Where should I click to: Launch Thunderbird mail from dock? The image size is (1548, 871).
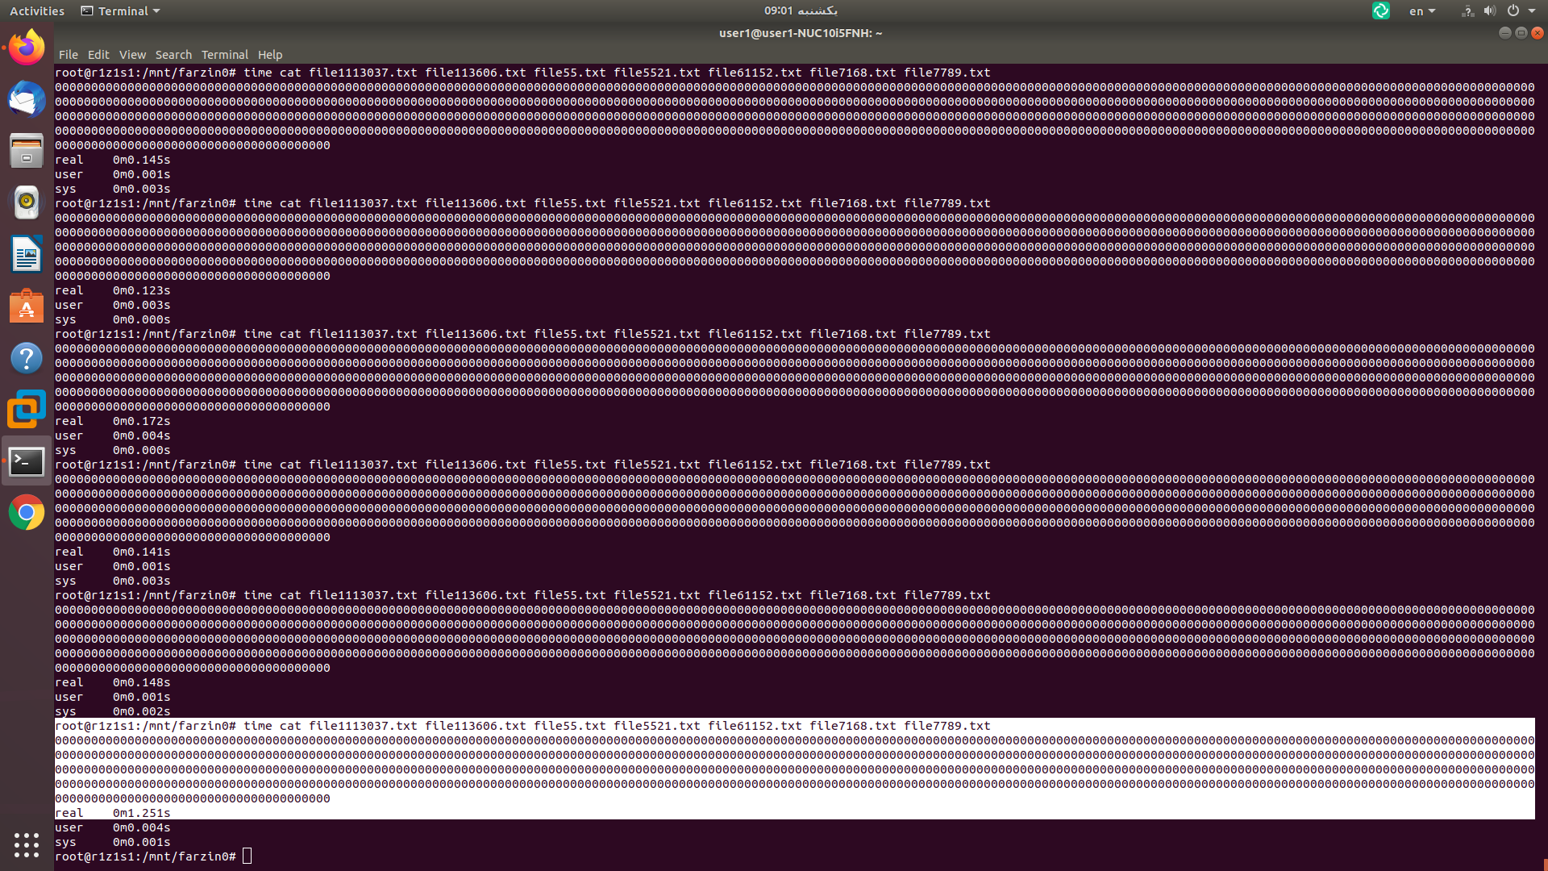[27, 99]
